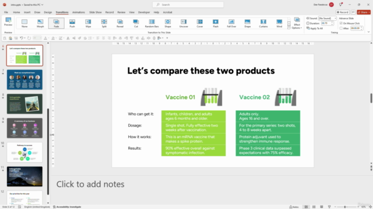
Task: Switch to the Slide Show tab
Action: (x=96, y=12)
